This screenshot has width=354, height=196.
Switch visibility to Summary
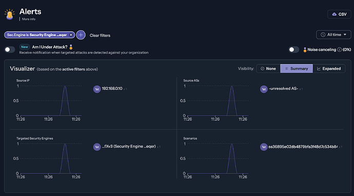[297, 69]
